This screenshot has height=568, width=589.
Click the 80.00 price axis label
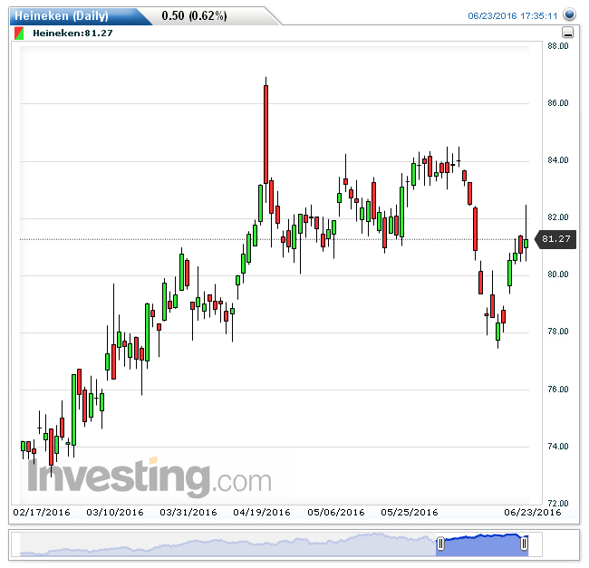(558, 274)
